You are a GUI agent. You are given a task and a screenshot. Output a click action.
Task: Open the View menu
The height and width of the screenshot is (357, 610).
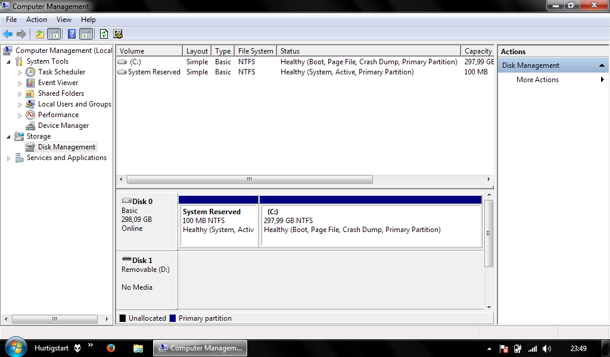(x=64, y=20)
